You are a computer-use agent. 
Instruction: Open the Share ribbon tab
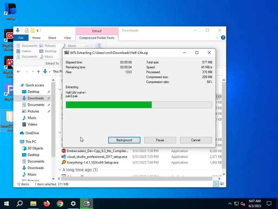(52, 38)
